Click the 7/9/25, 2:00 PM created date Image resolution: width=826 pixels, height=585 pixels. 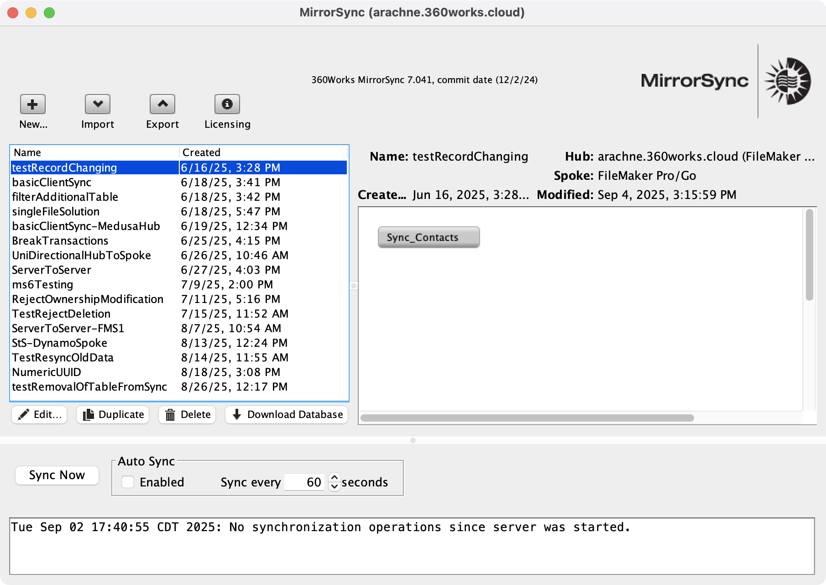point(227,284)
